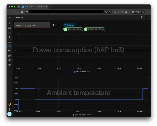This screenshot has height=126, width=157.
Task: Click the browser home button
Action: (22, 12)
